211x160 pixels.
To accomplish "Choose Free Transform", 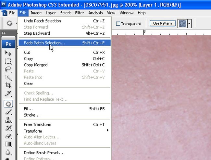I will click(65, 125).
